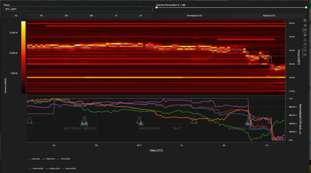Toggle the crosshair hover tool
The width and height of the screenshot is (311, 173).
pyautogui.click(x=305, y=50)
